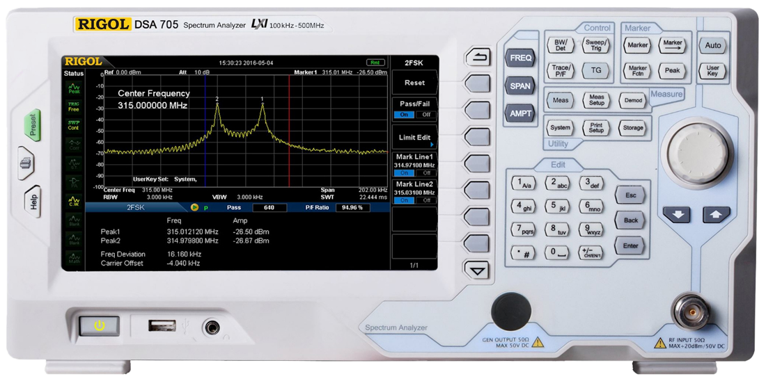
Task: Push the green Preset key
Action: tap(33, 124)
